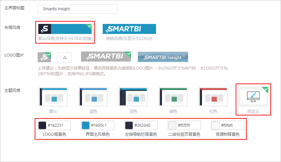Click the 主题风格 label
The width and height of the screenshot is (281, 162).
click(x=12, y=90)
